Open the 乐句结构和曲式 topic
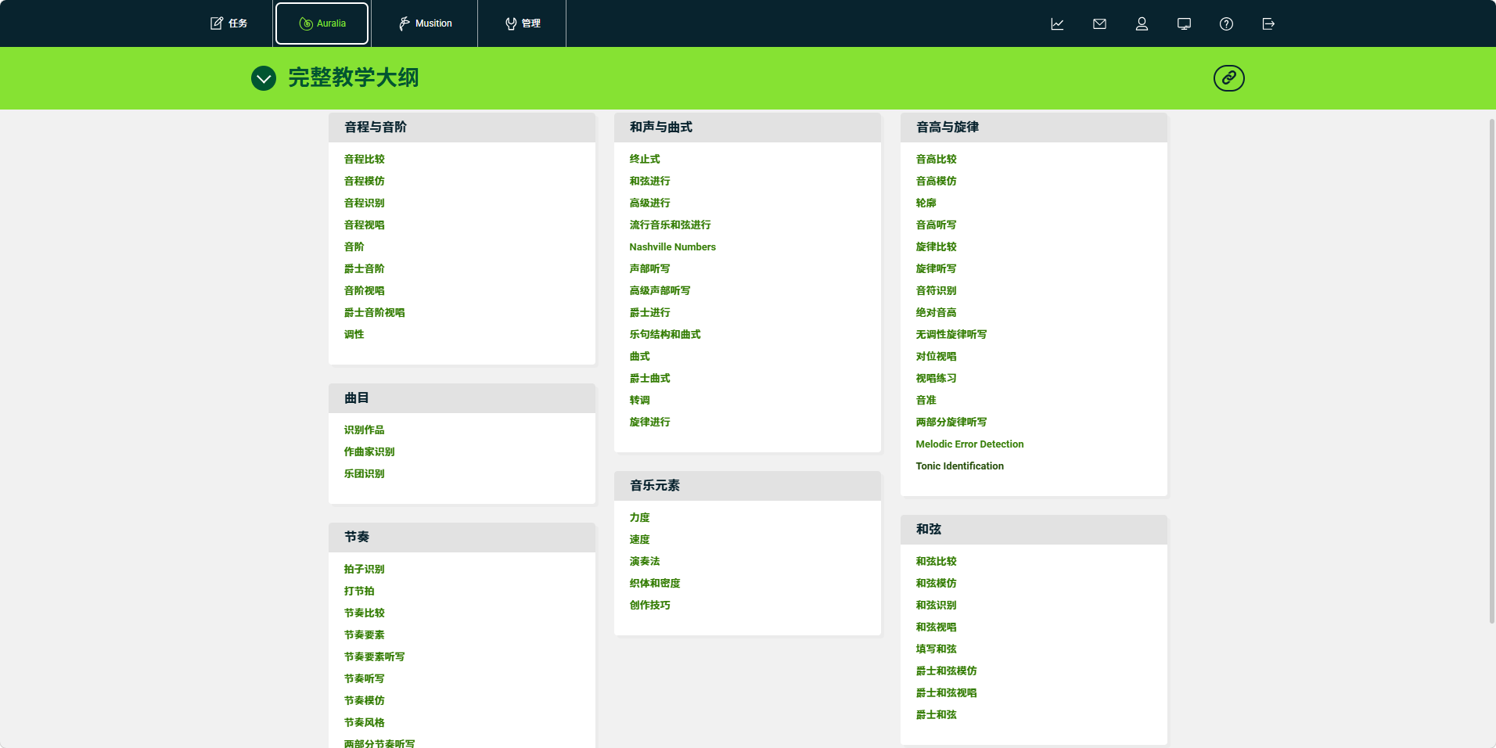1496x748 pixels. coord(665,334)
